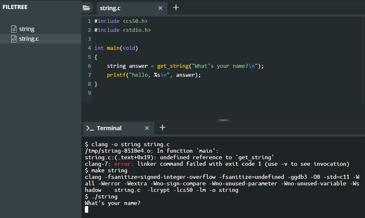
Task: Open a new editor tab with plus icon
Action: pyautogui.click(x=176, y=7)
